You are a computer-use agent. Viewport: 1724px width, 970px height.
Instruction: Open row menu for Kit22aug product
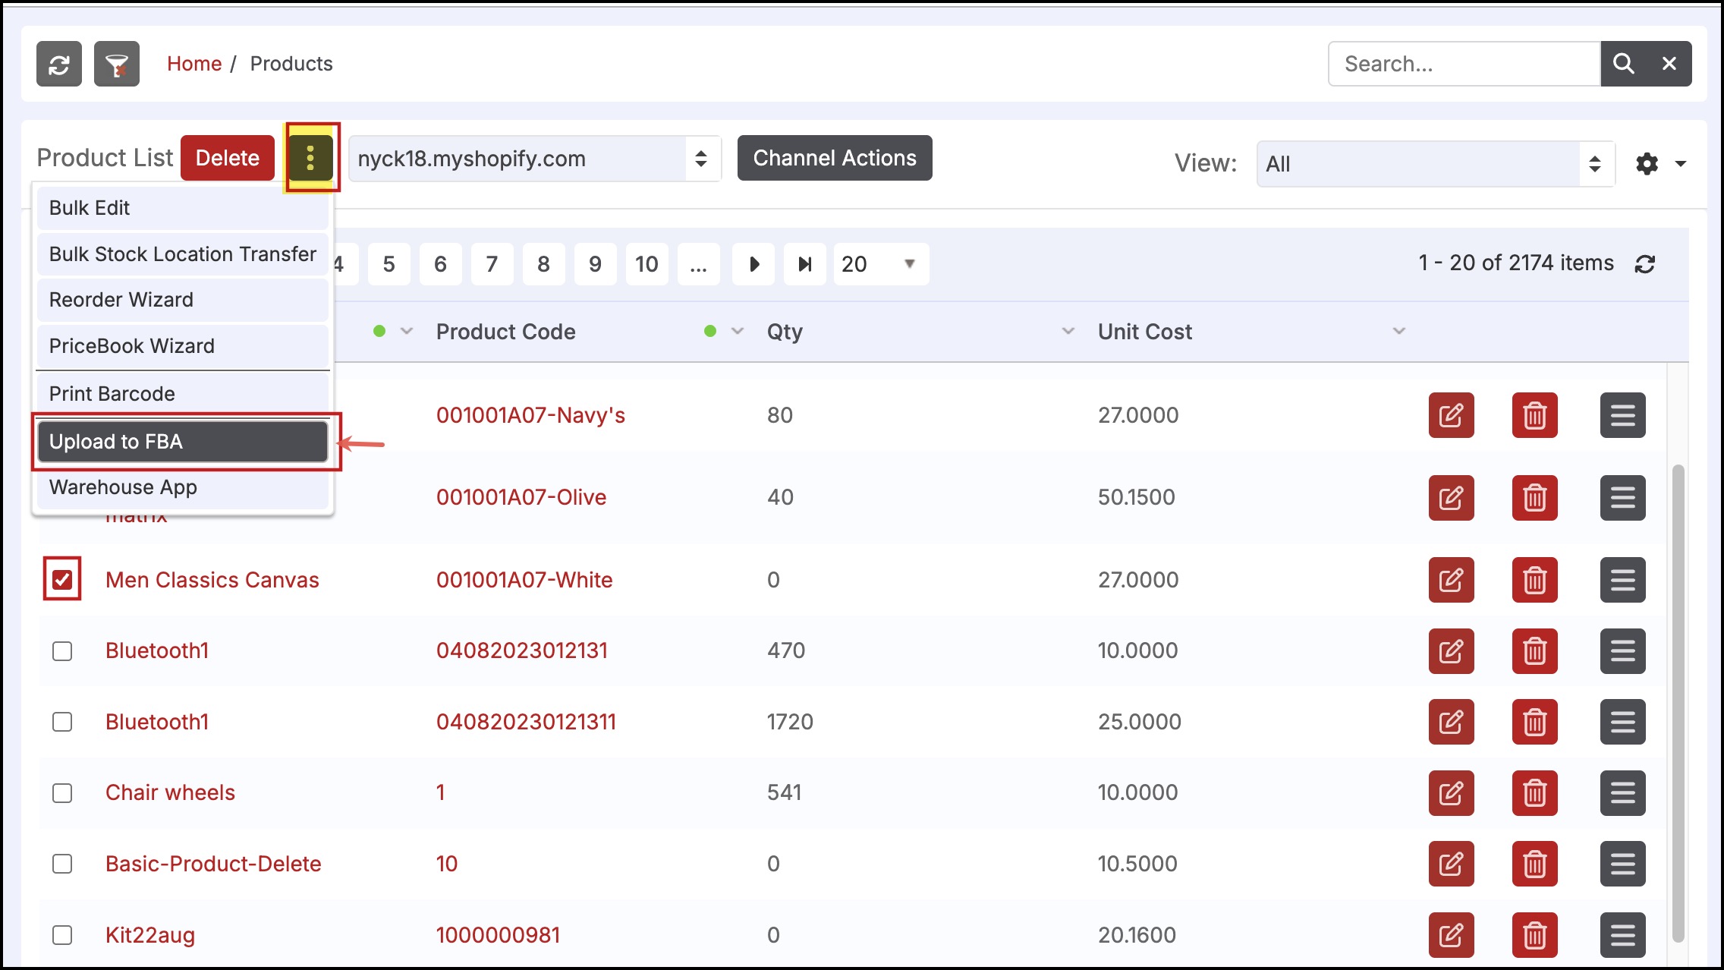[x=1622, y=935]
